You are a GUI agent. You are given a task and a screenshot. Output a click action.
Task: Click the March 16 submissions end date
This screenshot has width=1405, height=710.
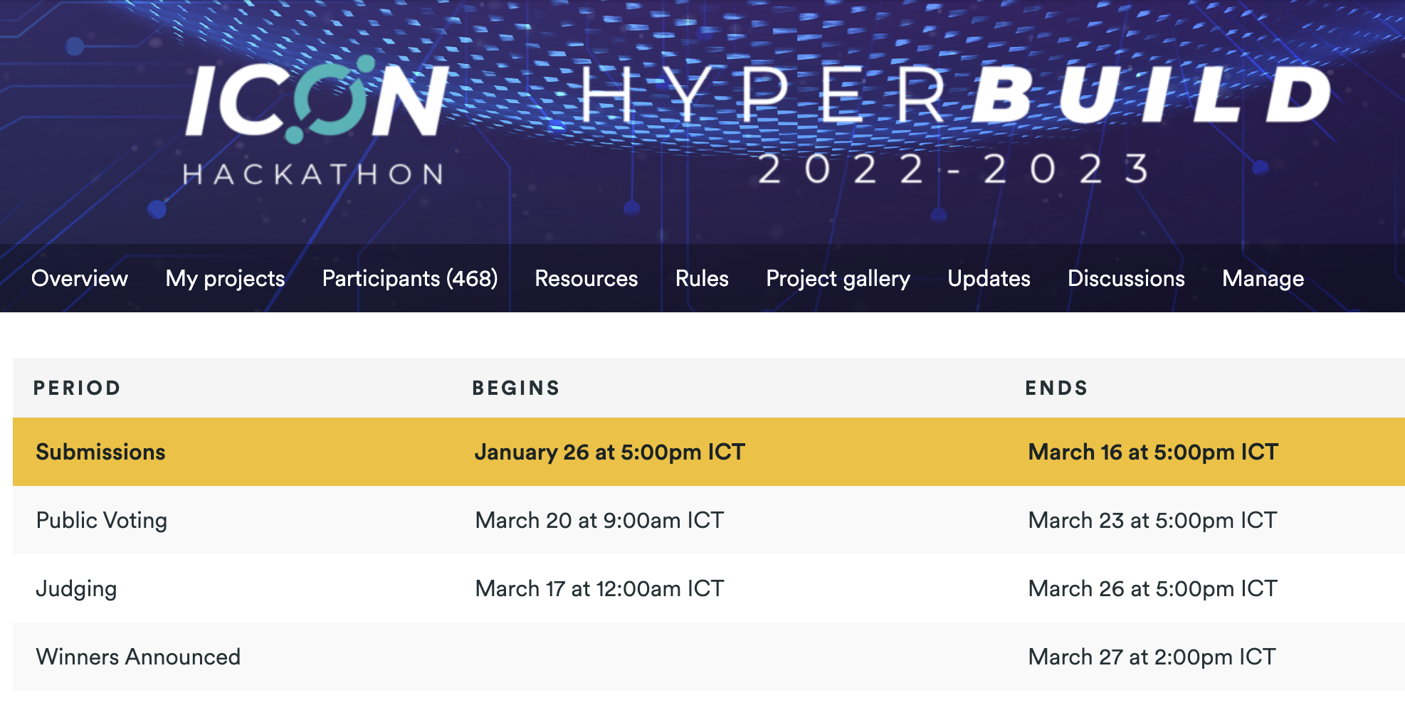[1153, 452]
